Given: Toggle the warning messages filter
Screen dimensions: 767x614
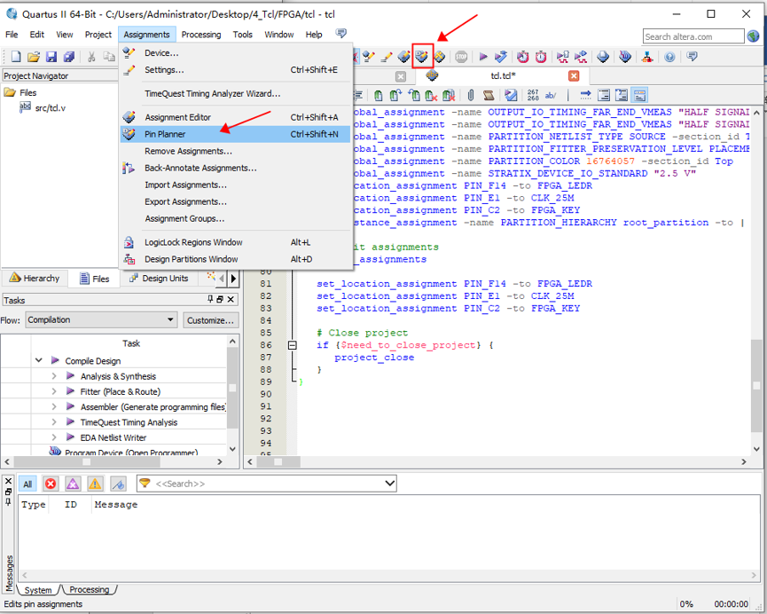Looking at the screenshot, I should [x=95, y=484].
